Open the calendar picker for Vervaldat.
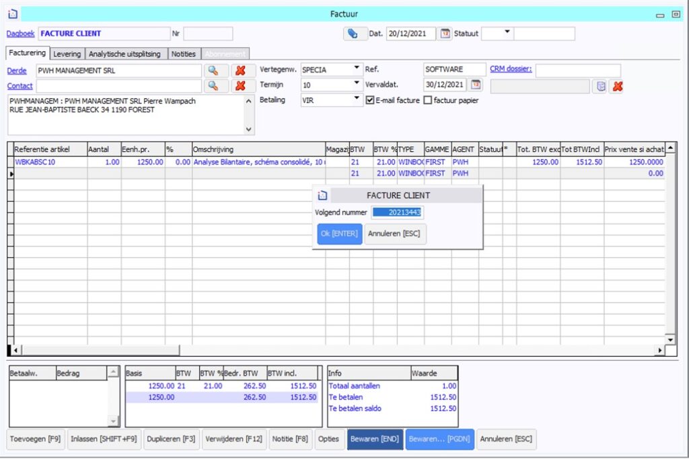Image resolution: width=689 pixels, height=459 pixels. (x=476, y=84)
